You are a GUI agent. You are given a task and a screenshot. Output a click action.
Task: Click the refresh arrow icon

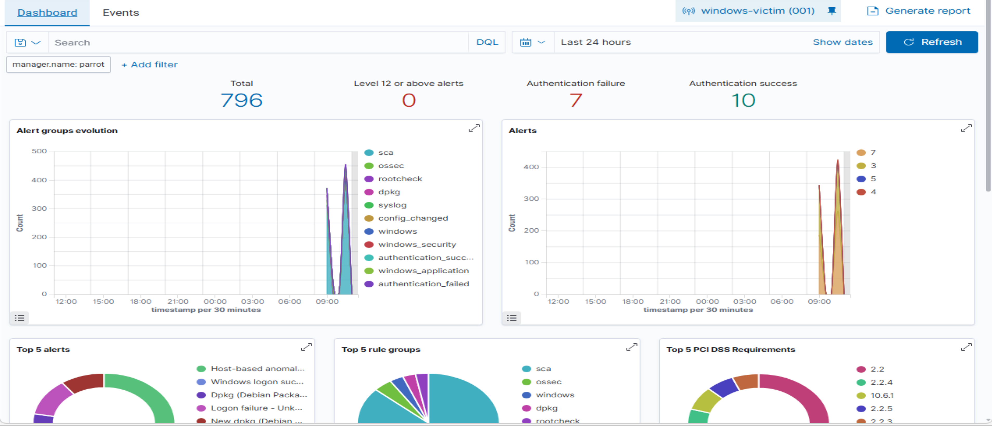click(909, 42)
